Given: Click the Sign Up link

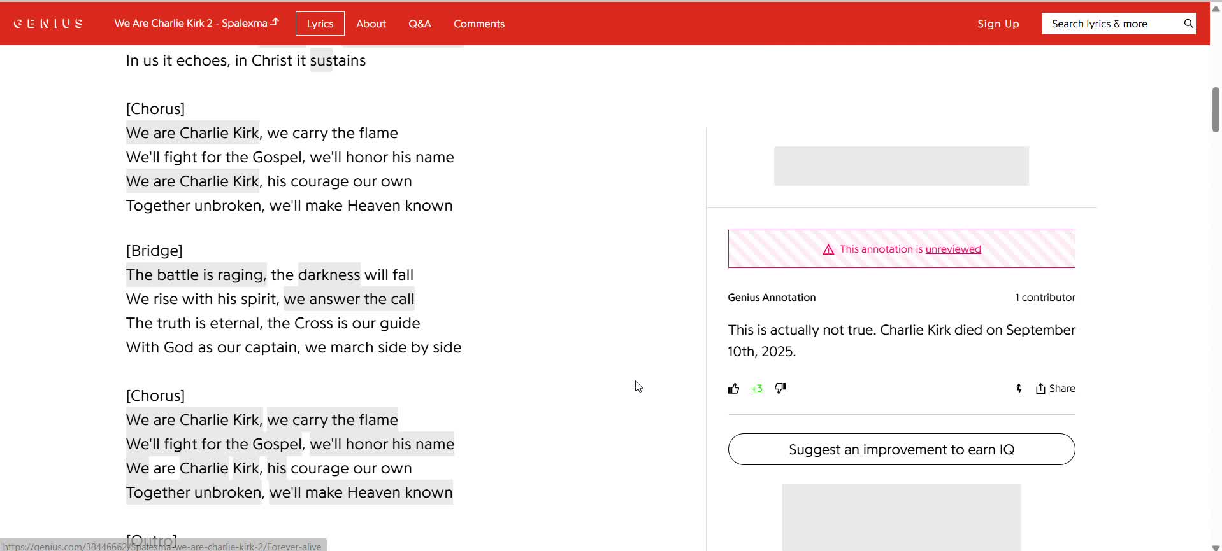Looking at the screenshot, I should (x=998, y=24).
